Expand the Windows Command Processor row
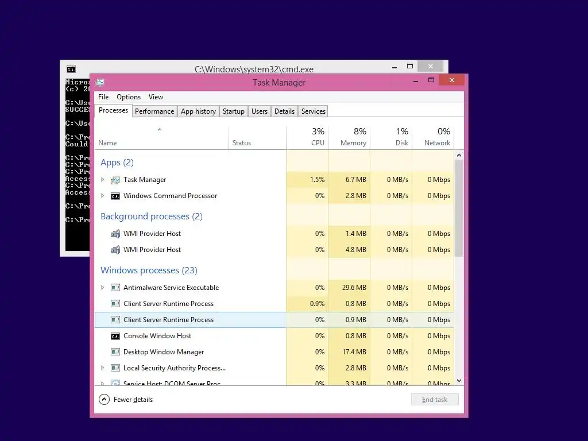Screen dimensions: 588x441 pos(102,196)
